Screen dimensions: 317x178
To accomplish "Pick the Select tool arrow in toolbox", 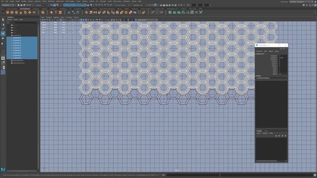I will [x=3, y=20].
